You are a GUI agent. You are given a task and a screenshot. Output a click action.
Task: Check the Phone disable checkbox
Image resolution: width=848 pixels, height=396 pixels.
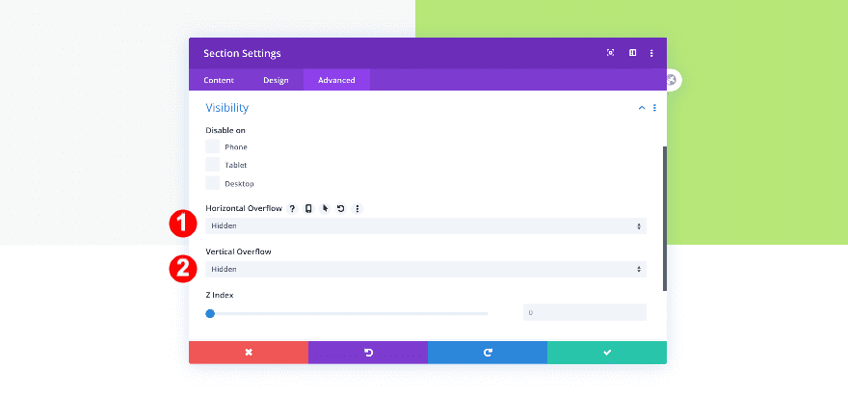coord(213,146)
